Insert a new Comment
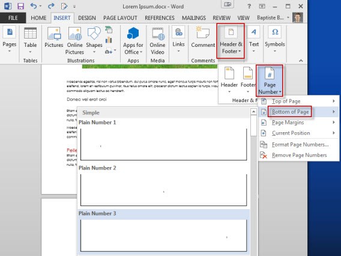 point(203,37)
